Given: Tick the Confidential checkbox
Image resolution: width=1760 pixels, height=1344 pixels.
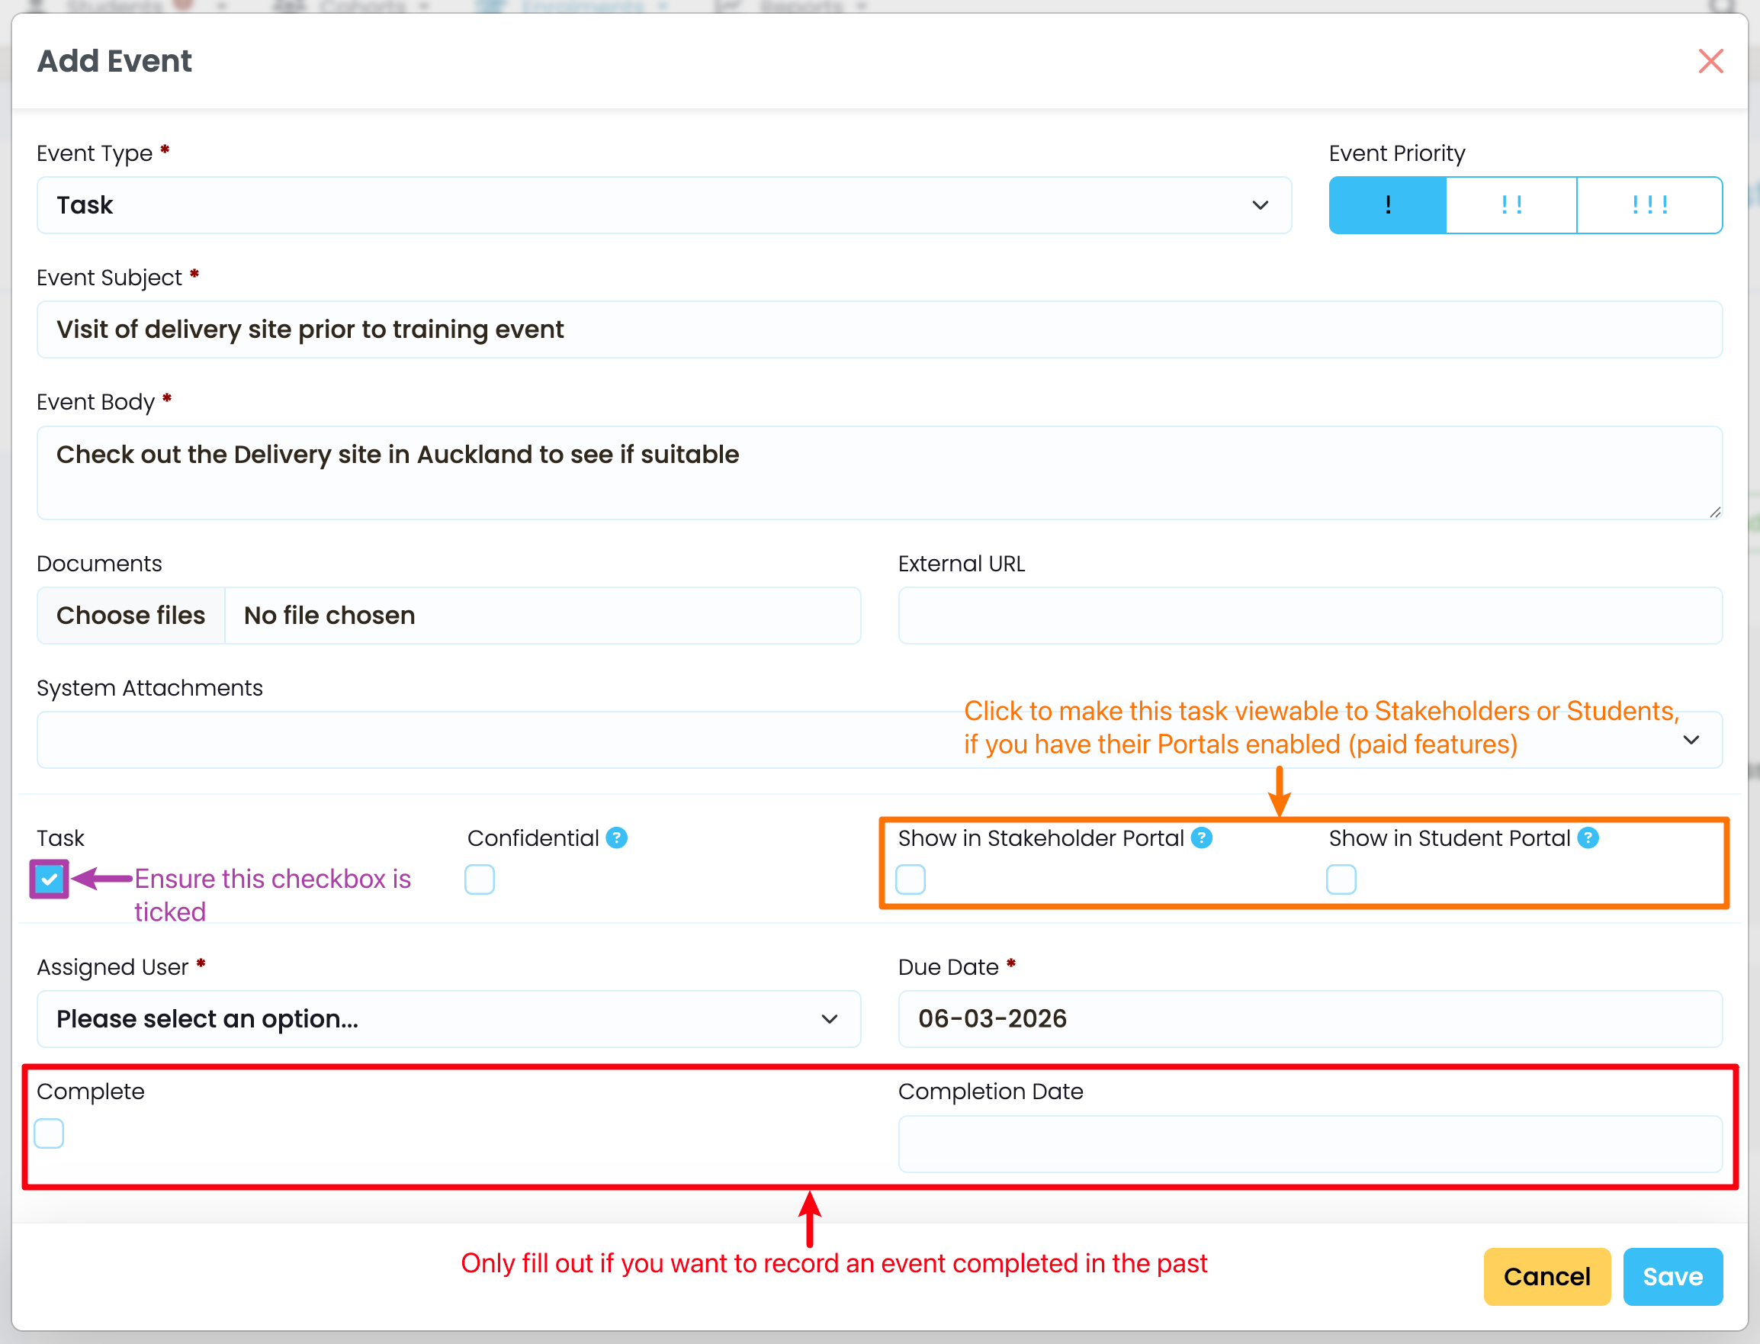Looking at the screenshot, I should pos(479,879).
